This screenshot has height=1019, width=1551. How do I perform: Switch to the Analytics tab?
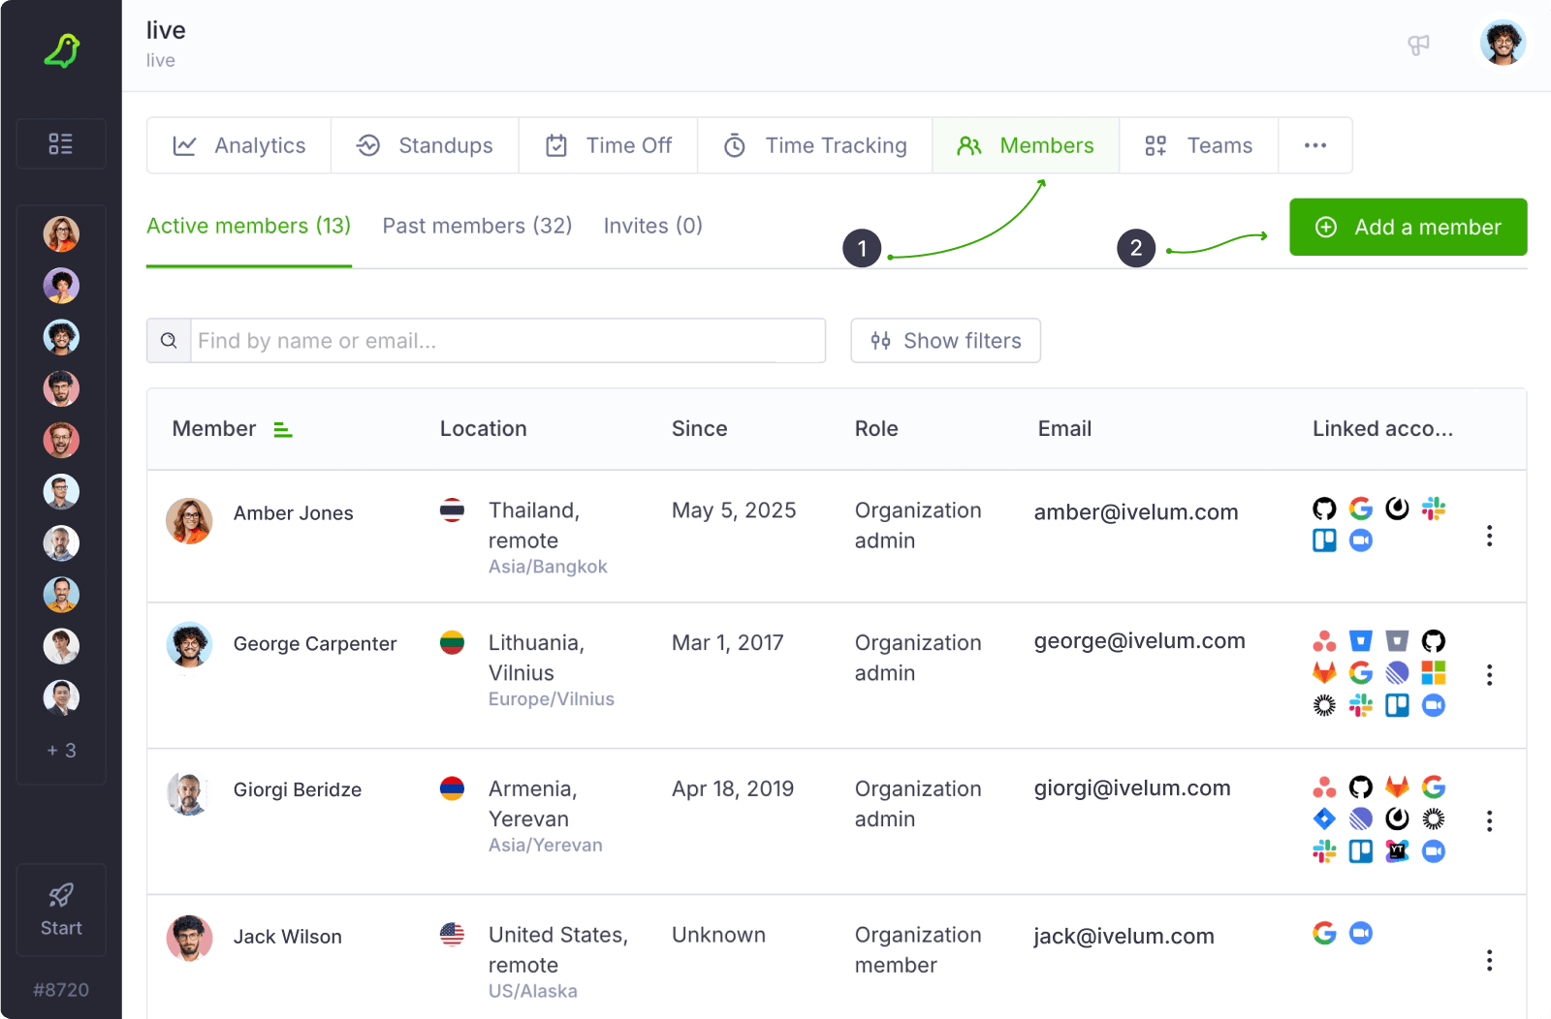239,145
